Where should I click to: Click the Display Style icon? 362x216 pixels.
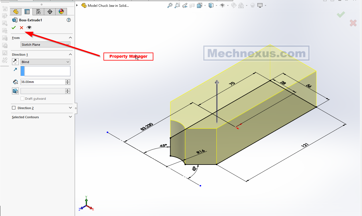(211, 5)
